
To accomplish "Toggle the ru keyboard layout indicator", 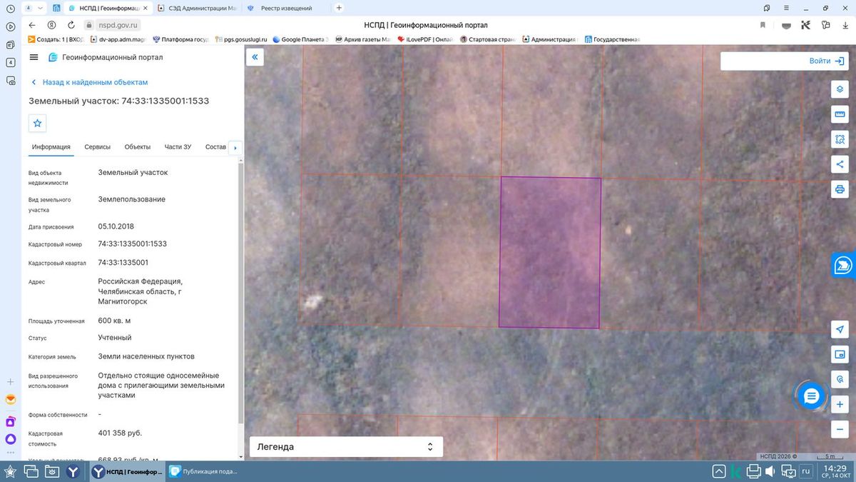I will (x=806, y=471).
